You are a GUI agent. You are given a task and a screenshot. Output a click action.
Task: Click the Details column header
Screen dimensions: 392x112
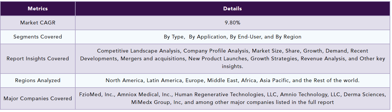pyautogui.click(x=232, y=9)
